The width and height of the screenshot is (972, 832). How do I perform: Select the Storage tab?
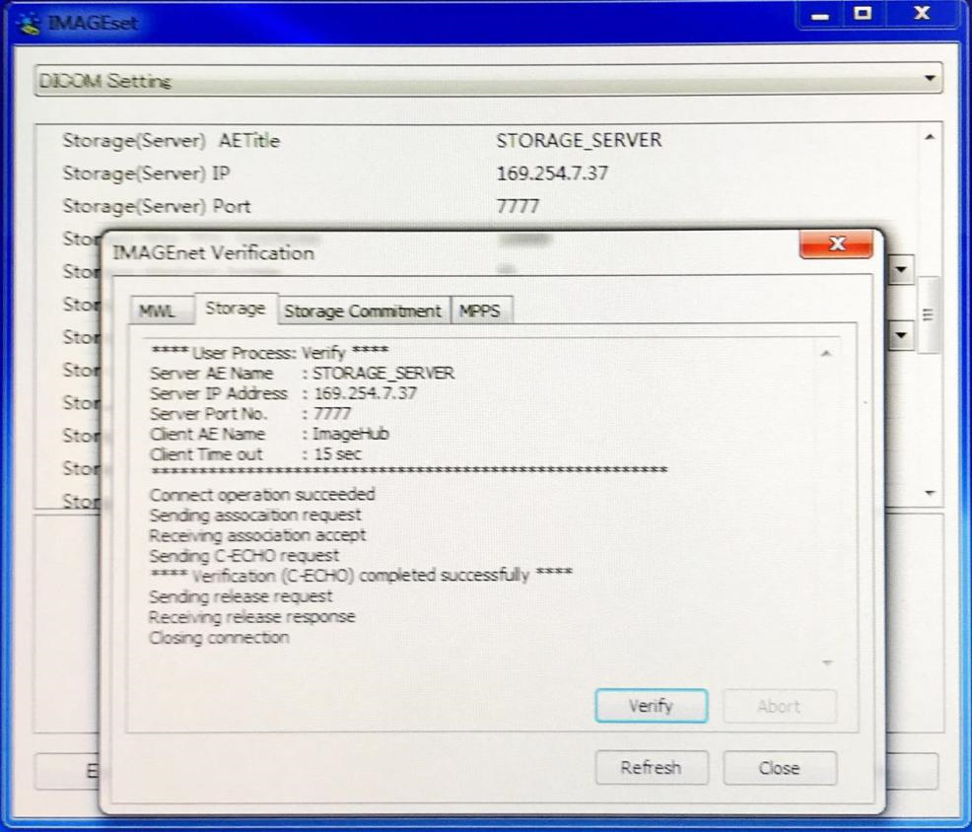pyautogui.click(x=235, y=309)
